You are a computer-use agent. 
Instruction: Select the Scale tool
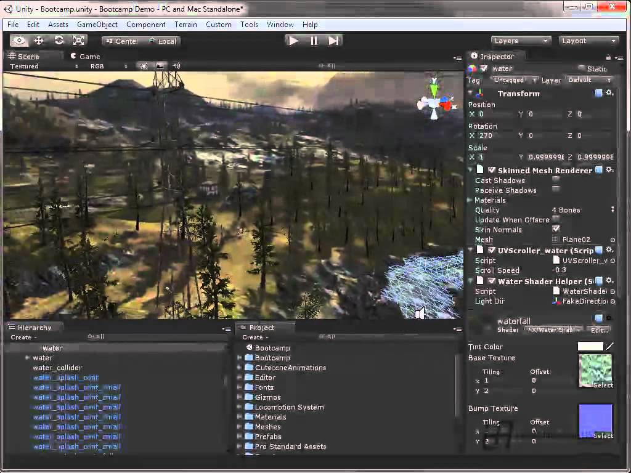pos(78,39)
